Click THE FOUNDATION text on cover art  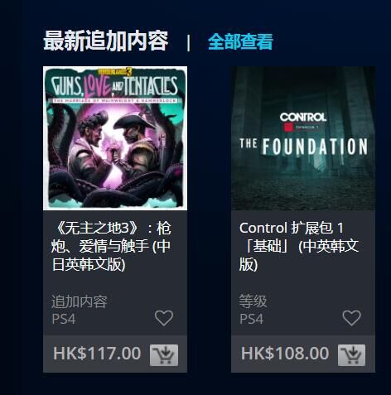coord(303,147)
